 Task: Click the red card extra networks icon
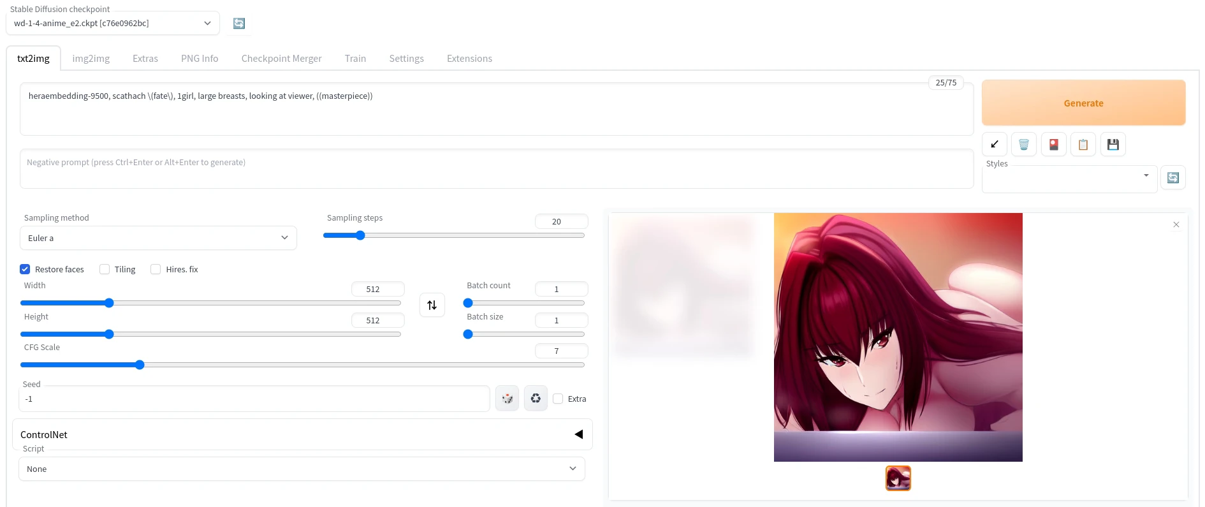pos(1054,145)
